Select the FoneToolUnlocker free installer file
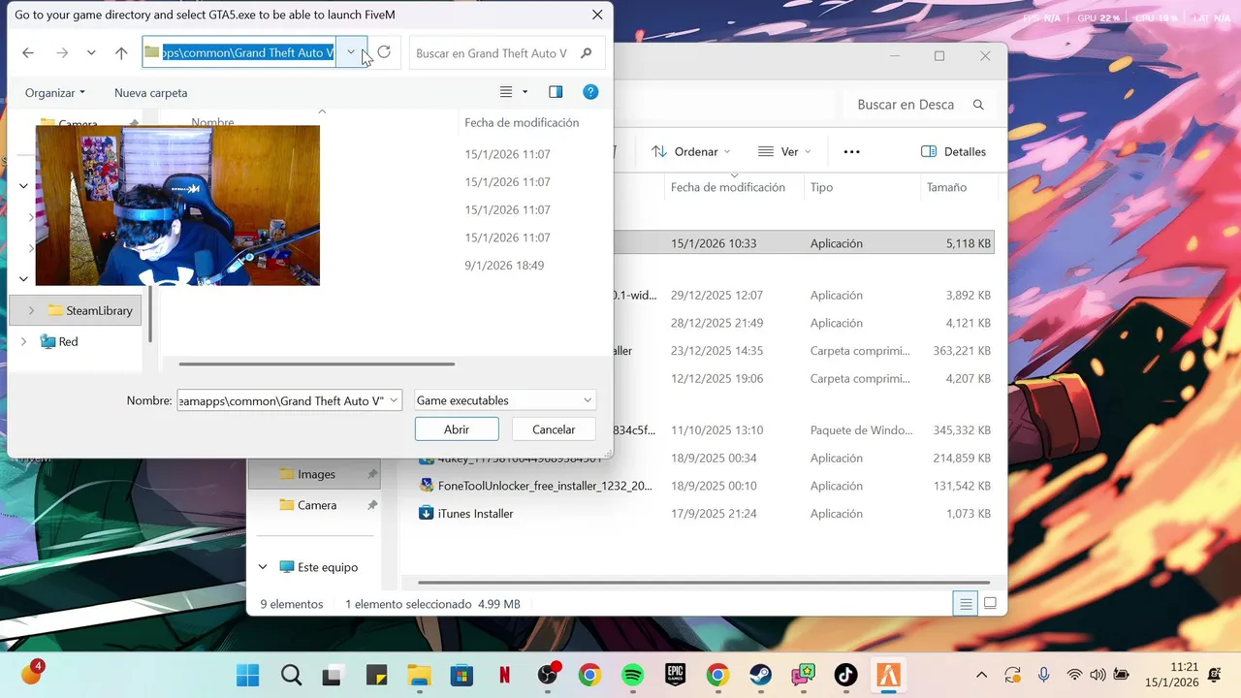This screenshot has height=698, width=1241. coord(545,486)
